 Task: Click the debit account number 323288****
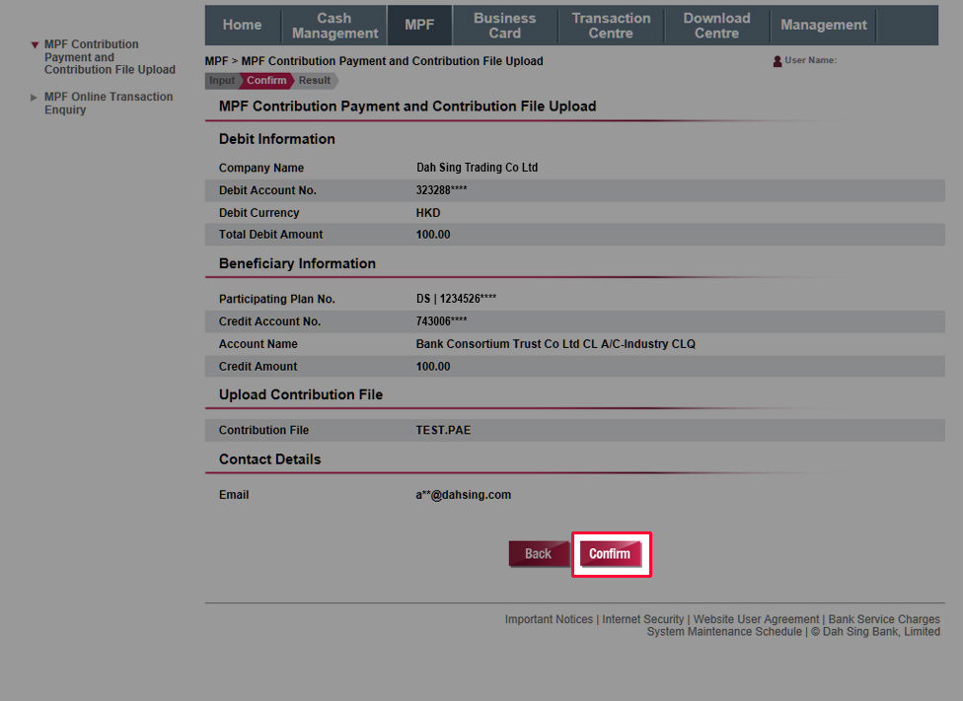(x=442, y=190)
